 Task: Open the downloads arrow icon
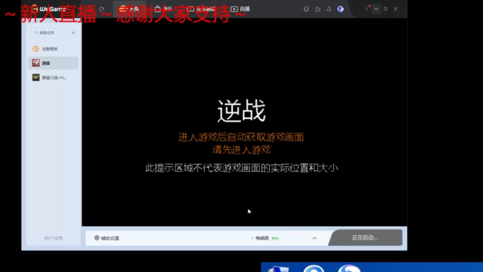point(328,9)
